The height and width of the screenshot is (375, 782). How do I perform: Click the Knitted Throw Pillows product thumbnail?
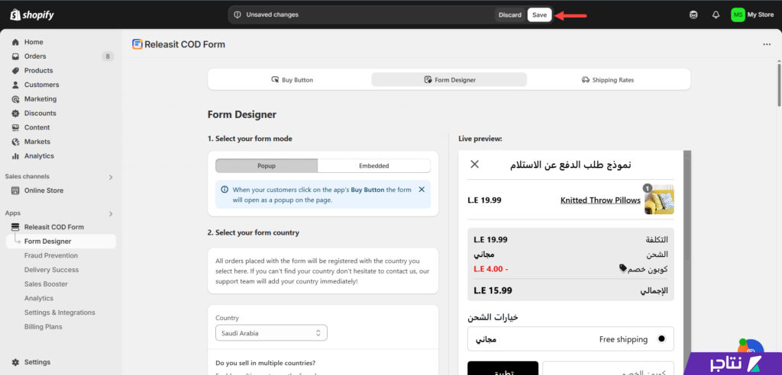click(x=659, y=200)
